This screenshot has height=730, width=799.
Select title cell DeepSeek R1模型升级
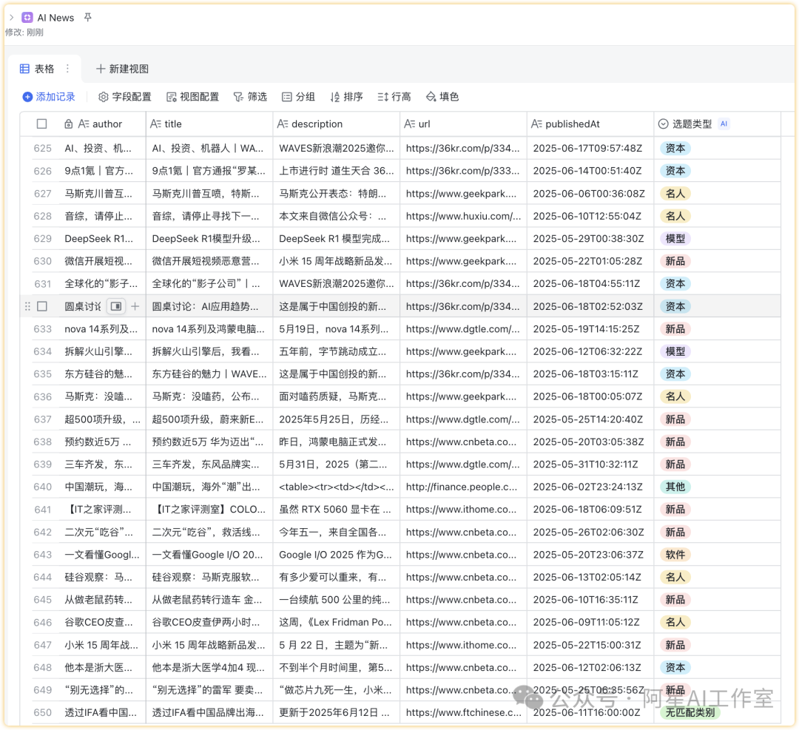pos(209,238)
